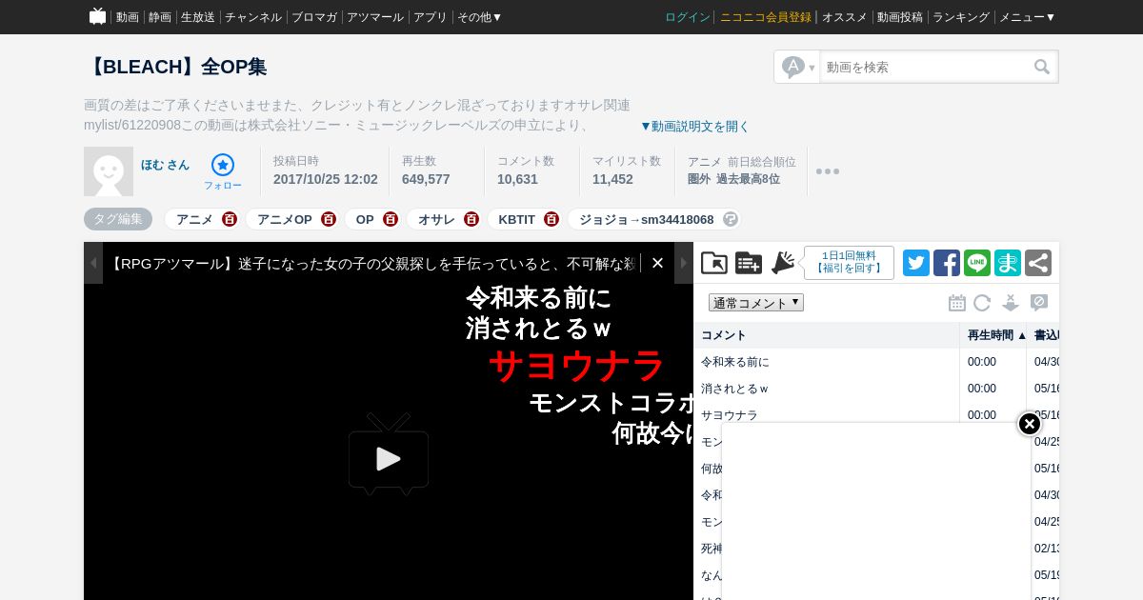This screenshot has width=1143, height=600.
Task: Open past comments calendar icon
Action: [957, 303]
